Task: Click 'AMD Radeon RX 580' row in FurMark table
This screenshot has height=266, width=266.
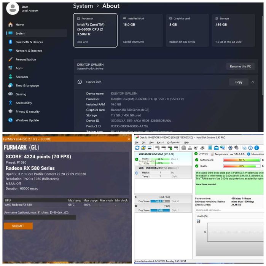Action: click(66, 205)
